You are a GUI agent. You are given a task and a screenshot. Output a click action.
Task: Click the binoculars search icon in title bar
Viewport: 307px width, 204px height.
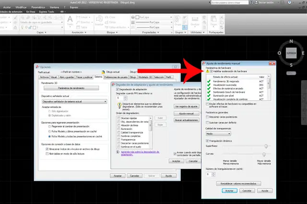tap(251, 2)
